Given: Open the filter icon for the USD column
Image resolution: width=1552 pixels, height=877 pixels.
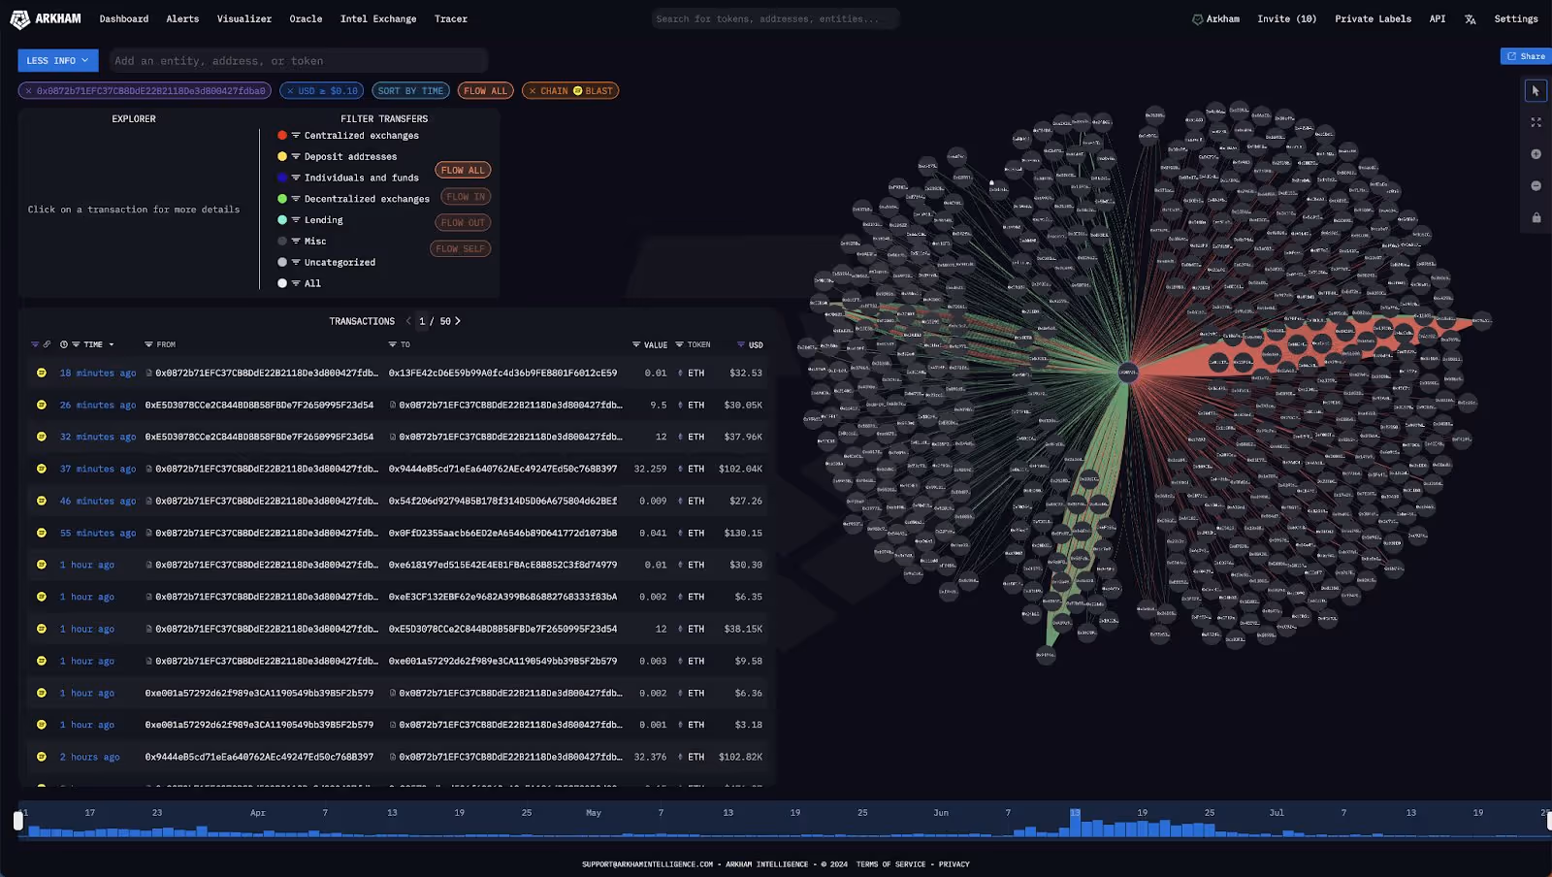Looking at the screenshot, I should pyautogui.click(x=740, y=344).
